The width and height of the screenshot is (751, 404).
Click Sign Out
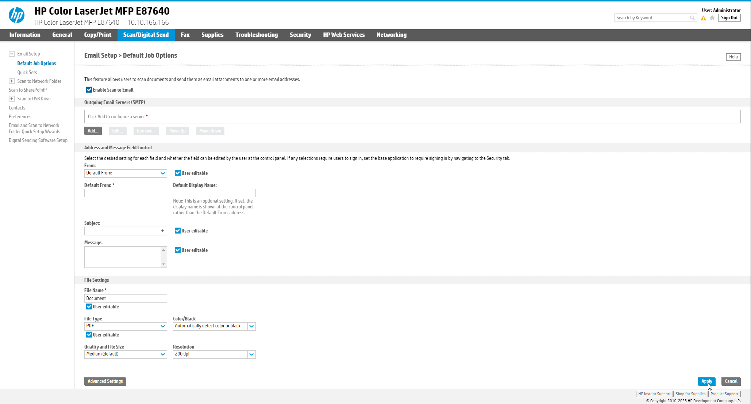tap(729, 18)
